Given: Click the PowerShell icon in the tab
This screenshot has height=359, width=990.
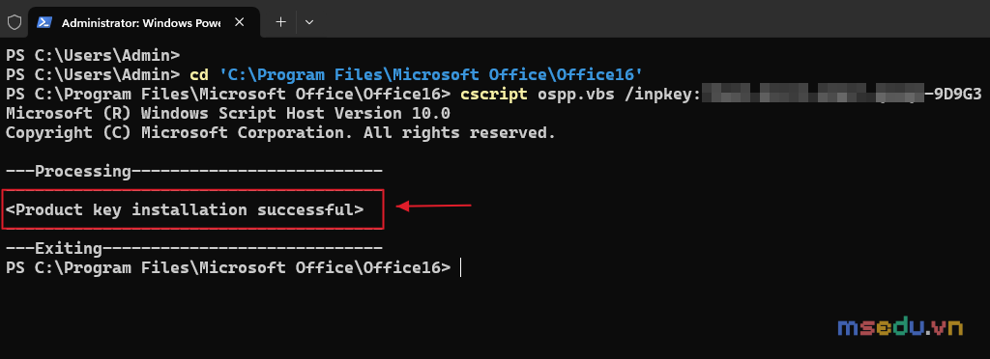Looking at the screenshot, I should tap(44, 22).
